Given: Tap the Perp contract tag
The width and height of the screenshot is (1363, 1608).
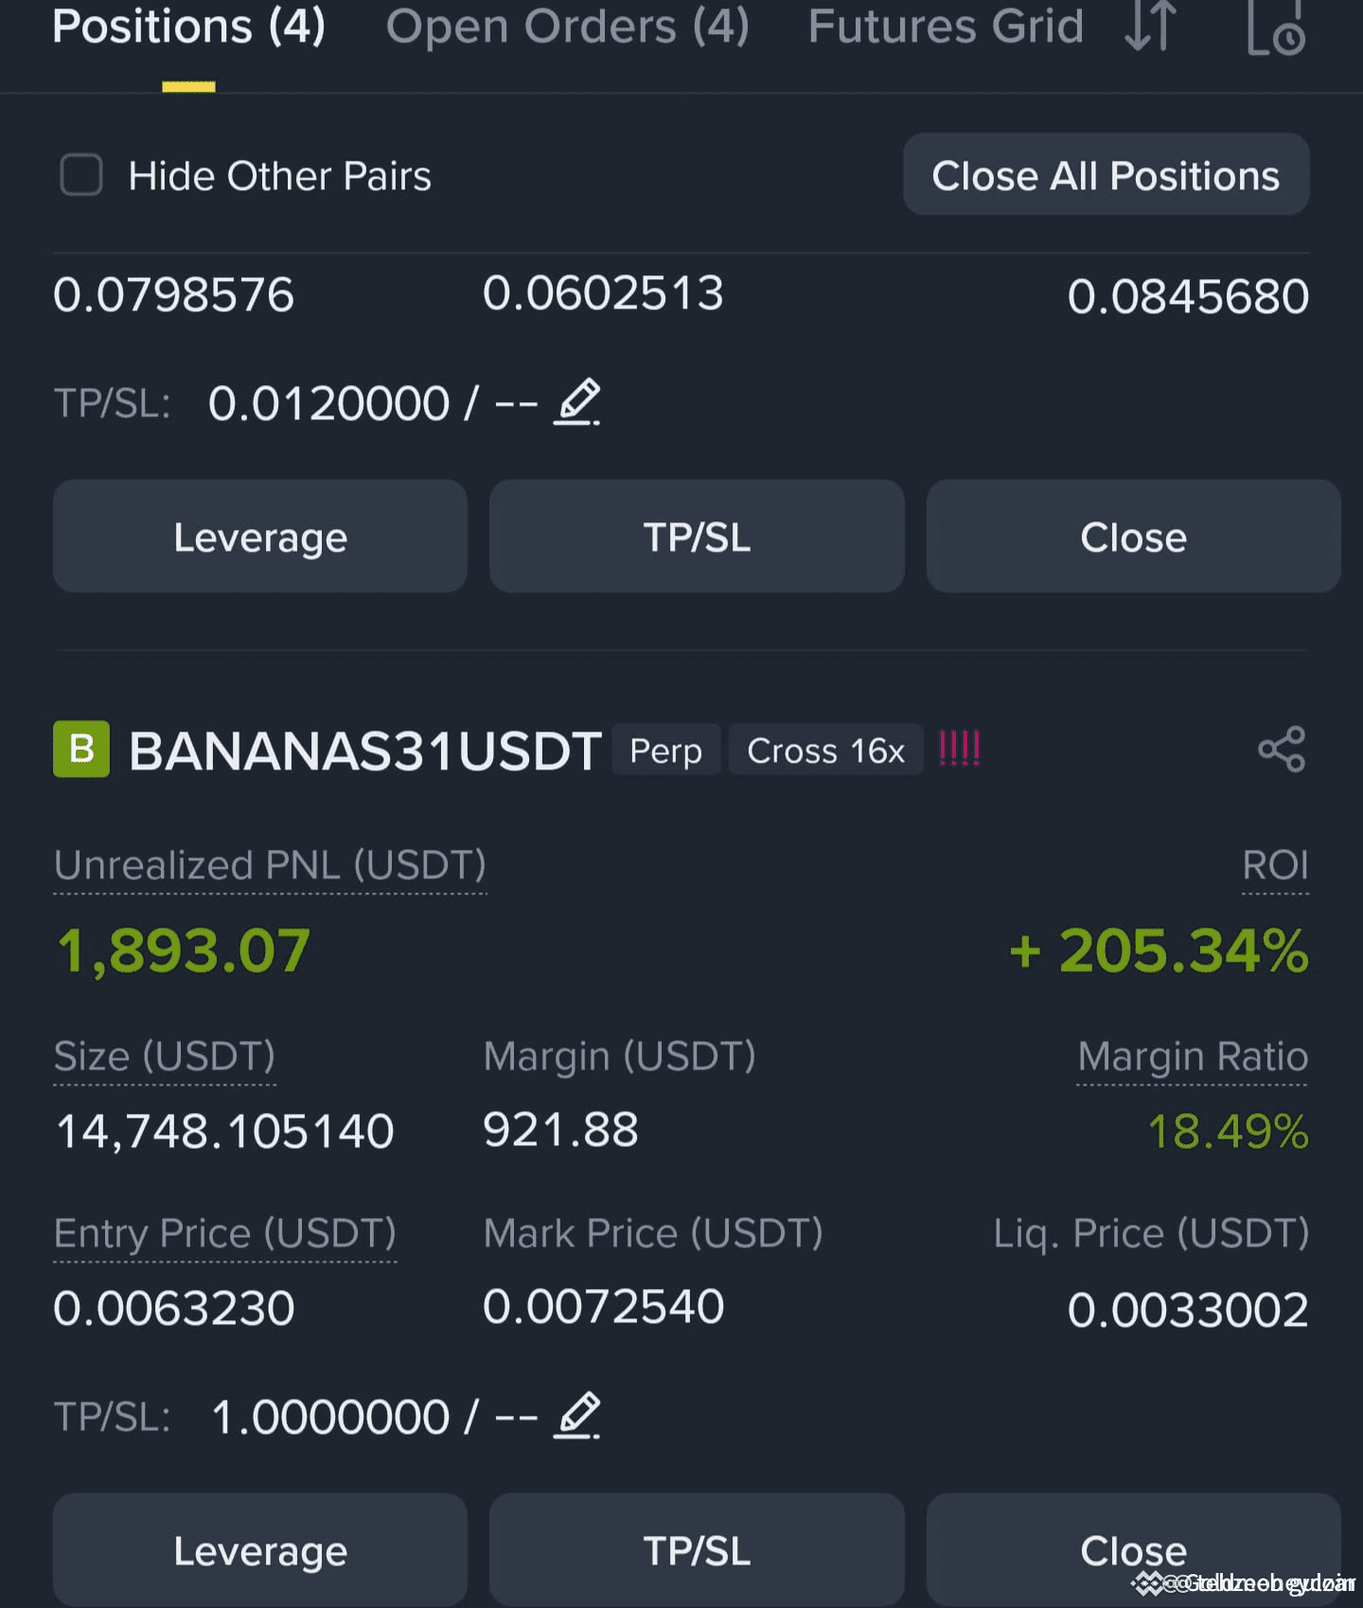Looking at the screenshot, I should tap(666, 751).
